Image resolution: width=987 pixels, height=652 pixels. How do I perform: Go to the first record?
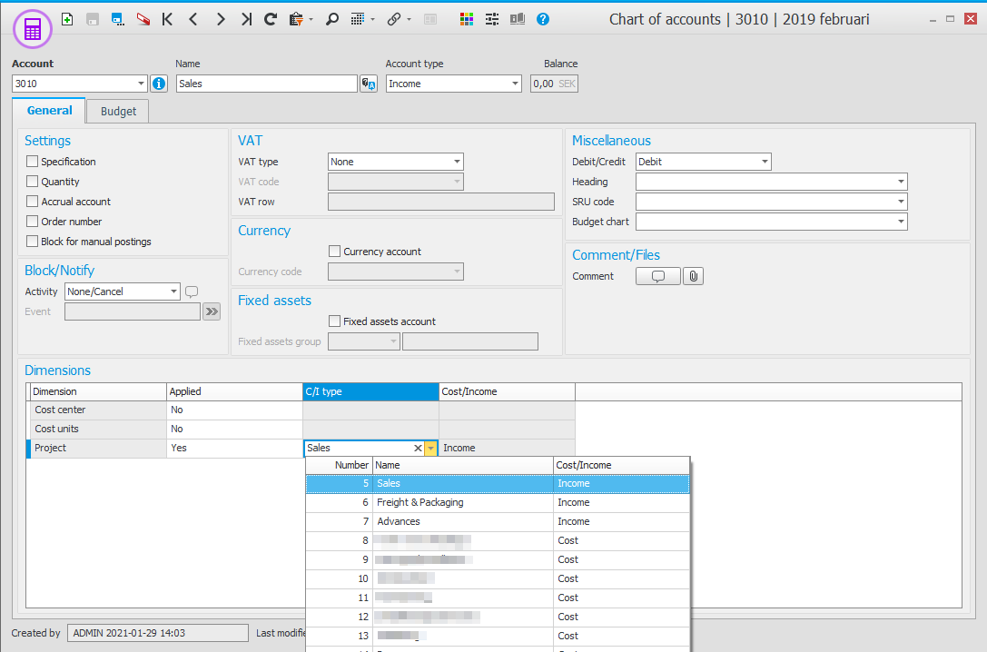[x=167, y=19]
